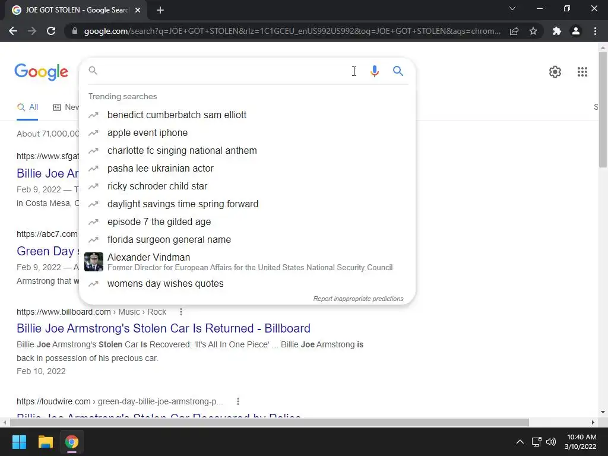Open the Green Day abc7 result title
The width and height of the screenshot is (608, 456).
pyautogui.click(x=47, y=251)
